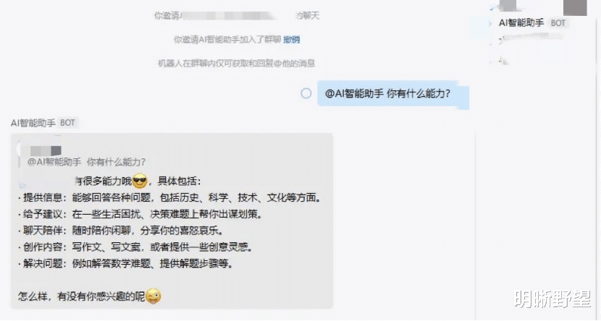
Task: Click the 创作内容 bullet line in the reply
Action: point(135,247)
